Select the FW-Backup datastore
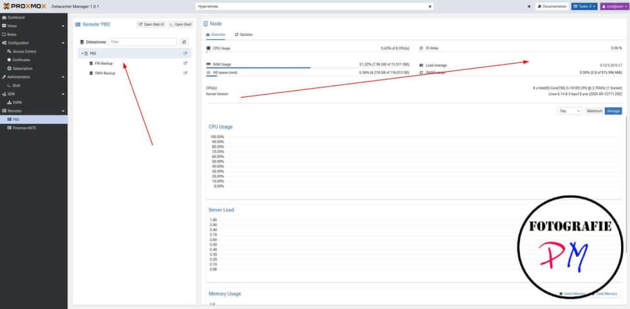This screenshot has height=309, width=630. (104, 64)
